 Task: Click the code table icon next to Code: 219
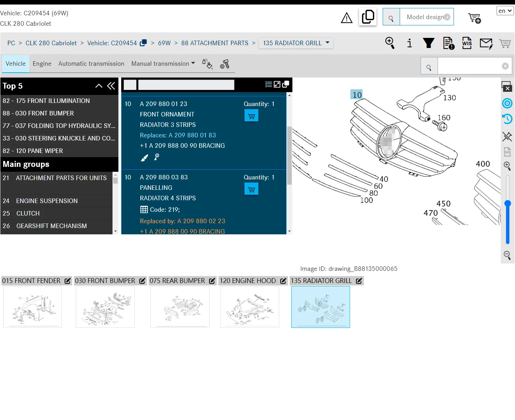(144, 210)
